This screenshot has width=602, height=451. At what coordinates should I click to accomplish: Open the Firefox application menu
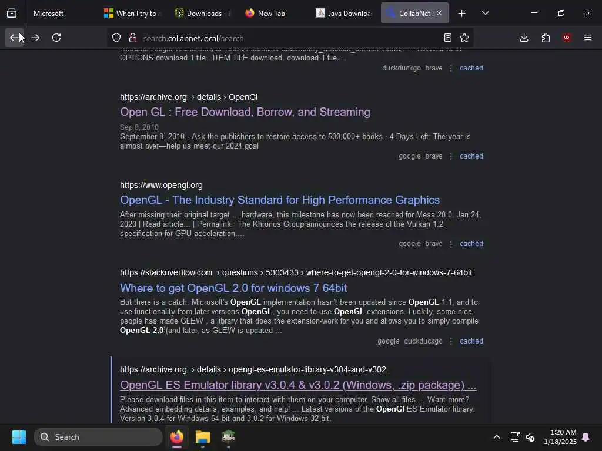pyautogui.click(x=588, y=38)
